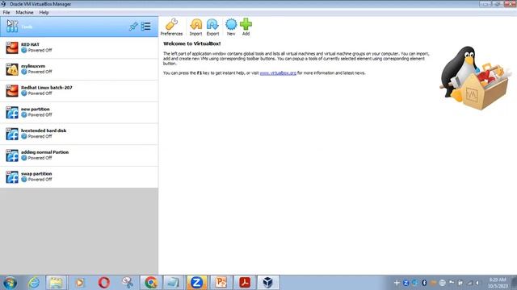Switch to PowerPoint in the taskbar
This screenshot has width=517, height=290.
pyautogui.click(x=221, y=283)
